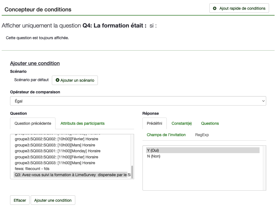The image size is (276, 207).
Task: Click question list vertical scrollbar
Action: click(x=132, y=172)
